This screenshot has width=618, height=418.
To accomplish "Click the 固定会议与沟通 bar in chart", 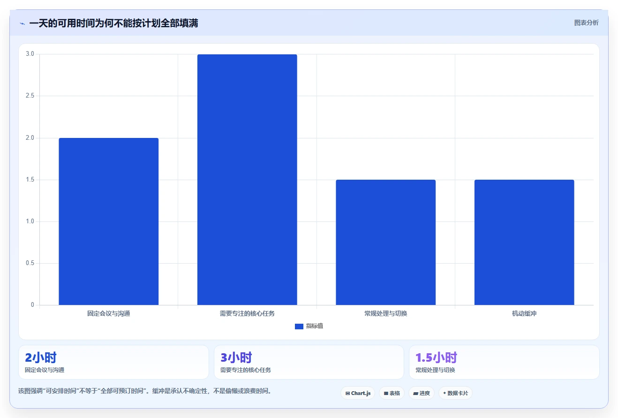I will pyautogui.click(x=108, y=221).
